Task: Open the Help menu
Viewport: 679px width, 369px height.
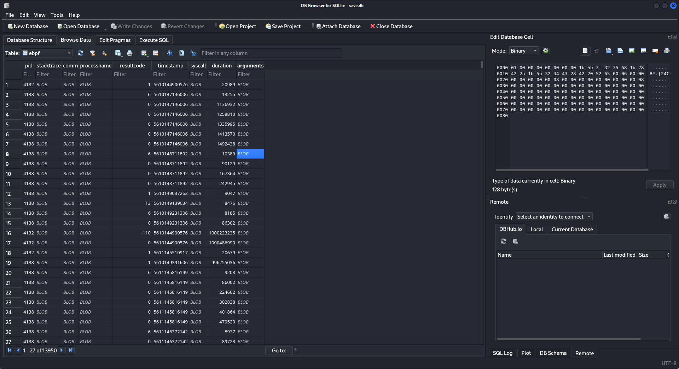Action: [x=74, y=15]
